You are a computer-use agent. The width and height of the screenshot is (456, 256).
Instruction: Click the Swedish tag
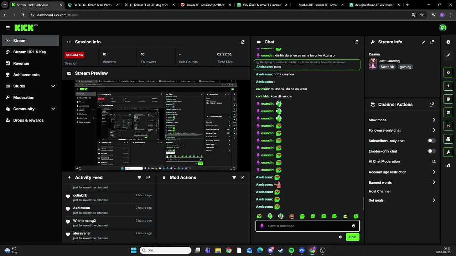387,67
